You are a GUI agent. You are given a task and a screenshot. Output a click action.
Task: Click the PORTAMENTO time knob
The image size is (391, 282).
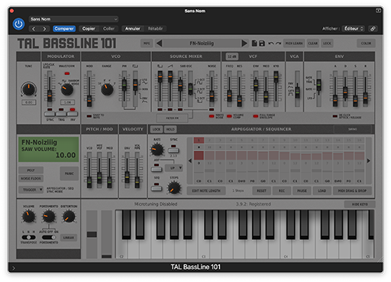49,217
